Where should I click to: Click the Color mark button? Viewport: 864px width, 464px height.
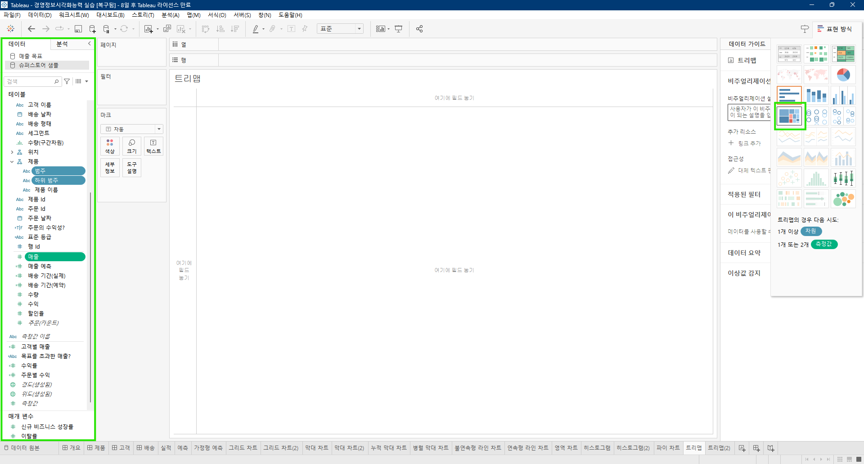(110, 146)
